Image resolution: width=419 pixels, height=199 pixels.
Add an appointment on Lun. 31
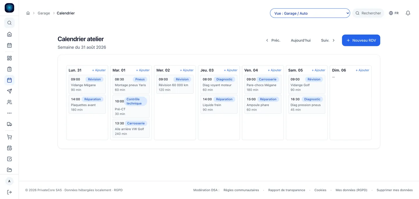click(99, 70)
